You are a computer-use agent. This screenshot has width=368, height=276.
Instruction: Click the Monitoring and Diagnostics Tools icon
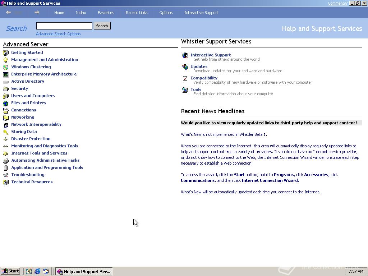[6, 146]
